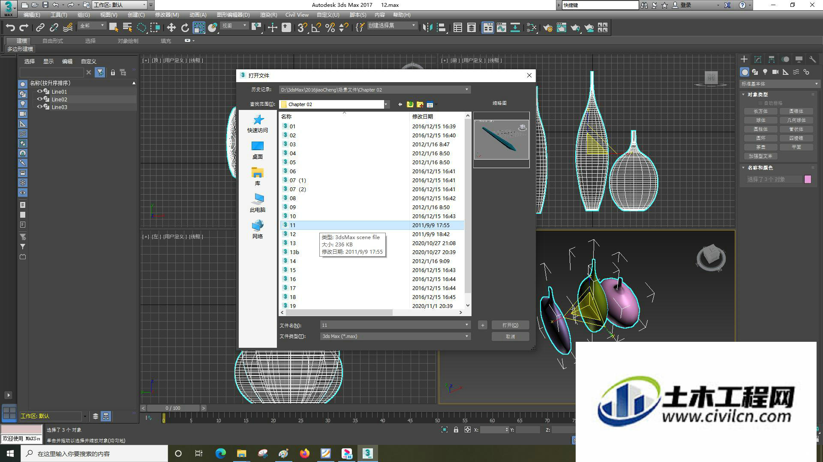
Task: Toggle display lights filter in scene explorer
Action: [x=23, y=104]
